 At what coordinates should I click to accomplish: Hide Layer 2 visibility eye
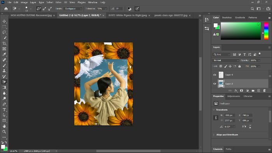pyautogui.click(x=214, y=84)
